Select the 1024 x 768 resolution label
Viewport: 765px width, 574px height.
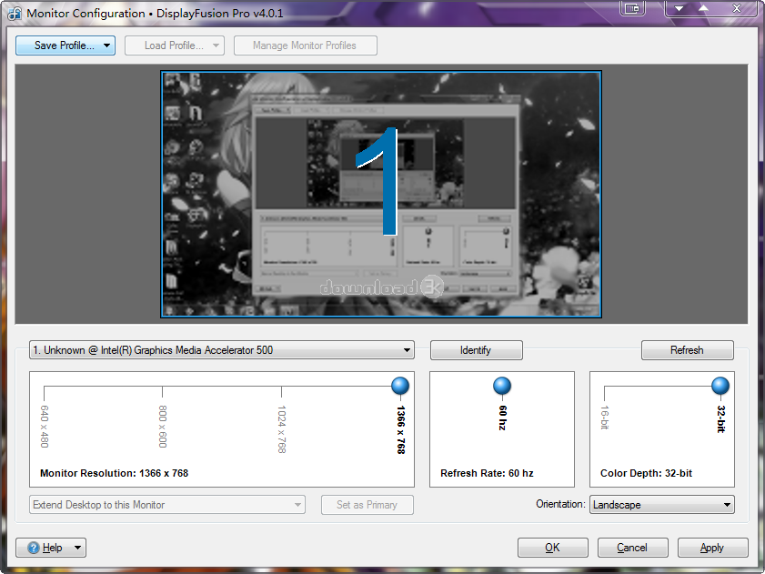pyautogui.click(x=281, y=429)
